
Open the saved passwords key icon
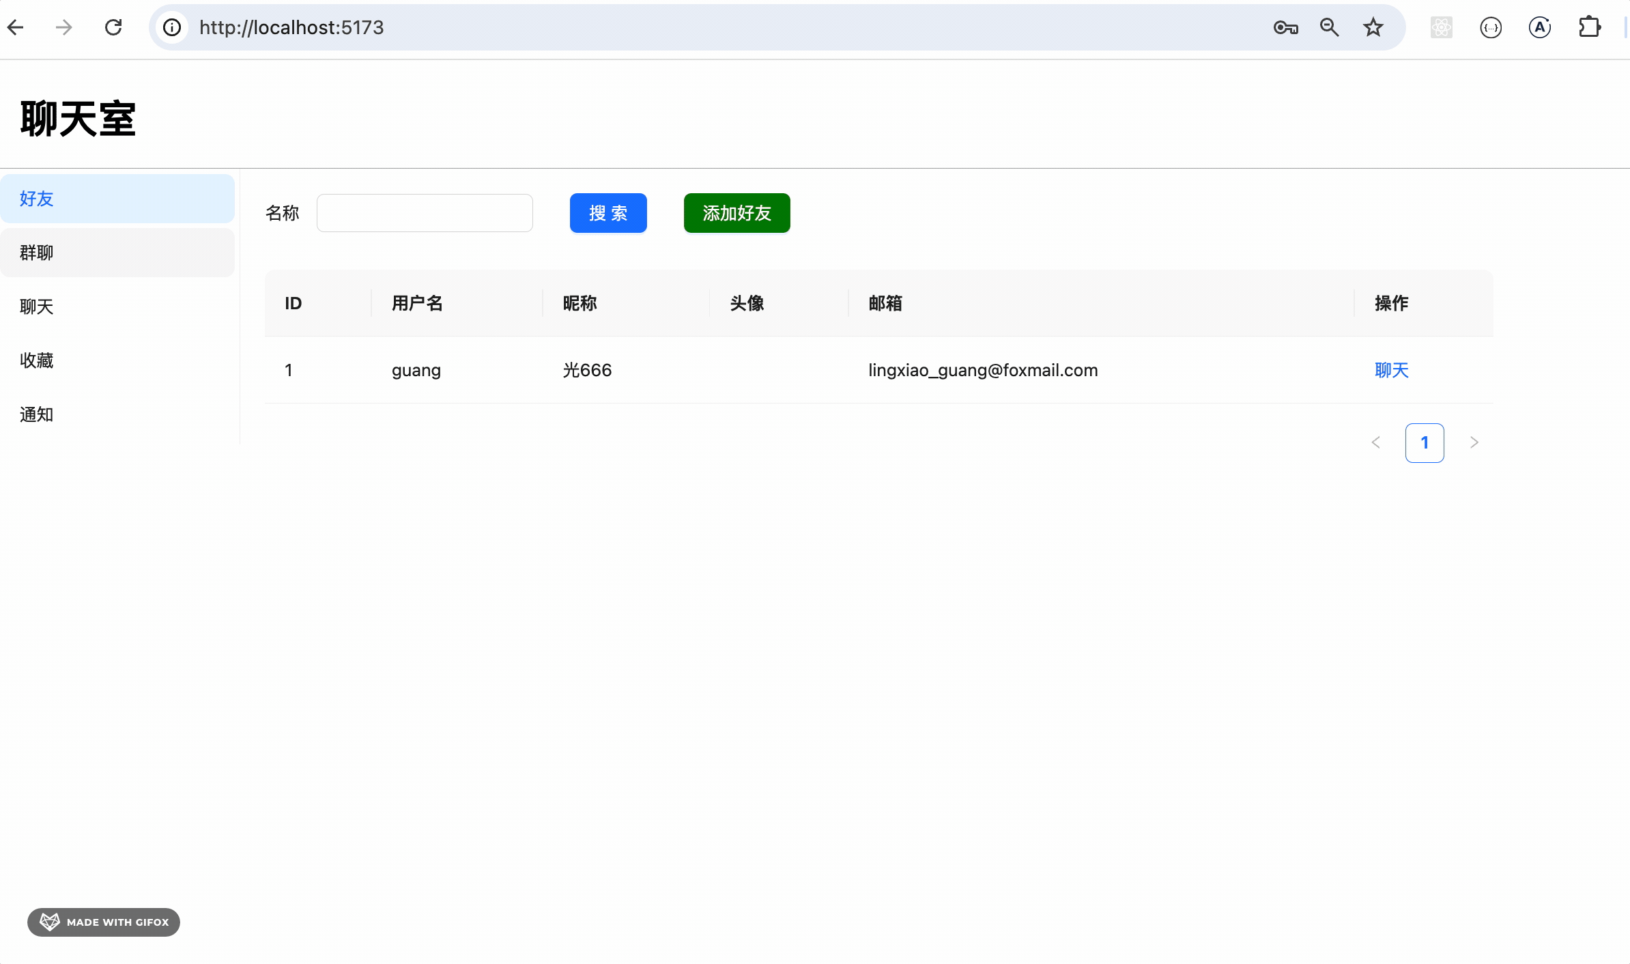(1285, 27)
